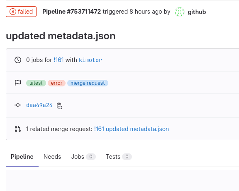Copy the commit SHA with clipboard icon
This screenshot has height=191, width=239.
pos(59,106)
